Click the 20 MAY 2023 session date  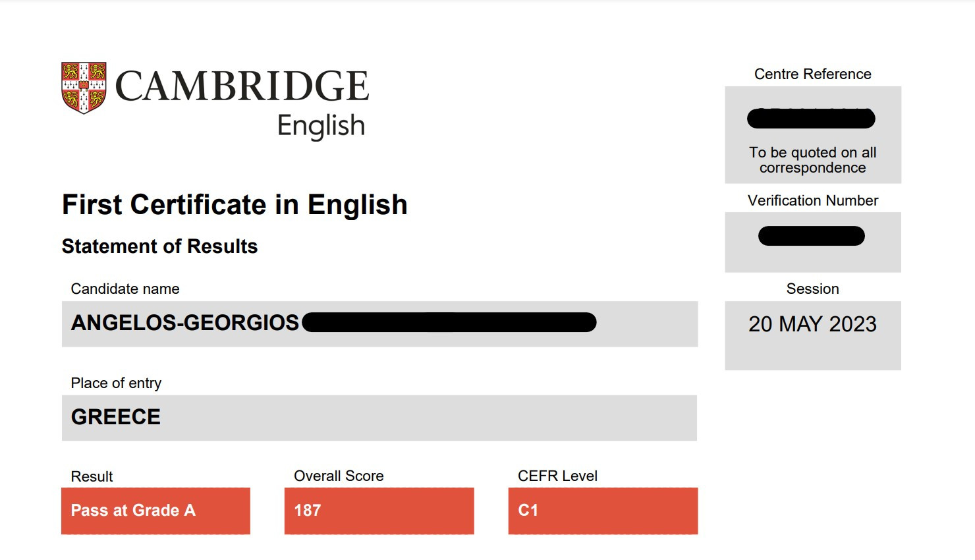click(812, 324)
